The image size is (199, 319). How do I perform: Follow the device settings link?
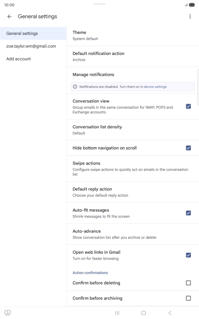tap(155, 87)
